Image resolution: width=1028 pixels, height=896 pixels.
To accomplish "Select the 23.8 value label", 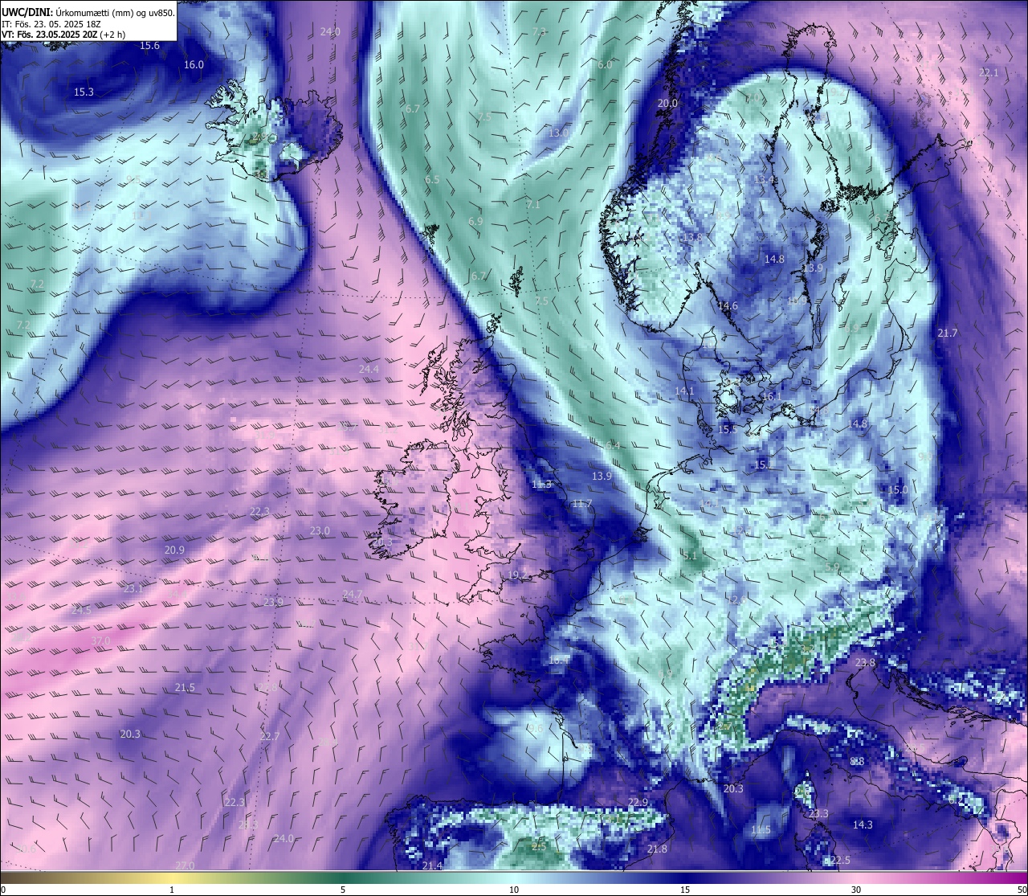I will (865, 663).
